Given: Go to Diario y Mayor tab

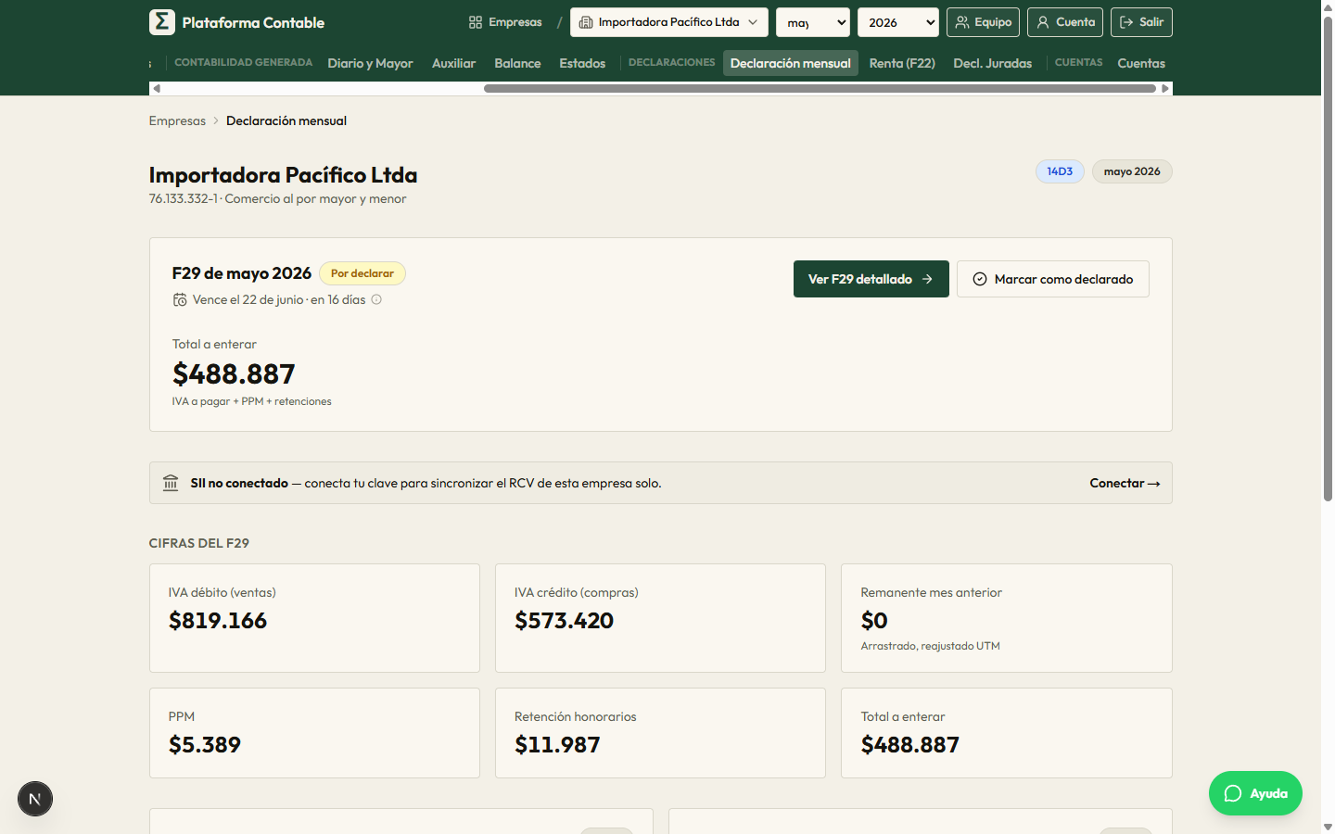Looking at the screenshot, I should tap(370, 63).
